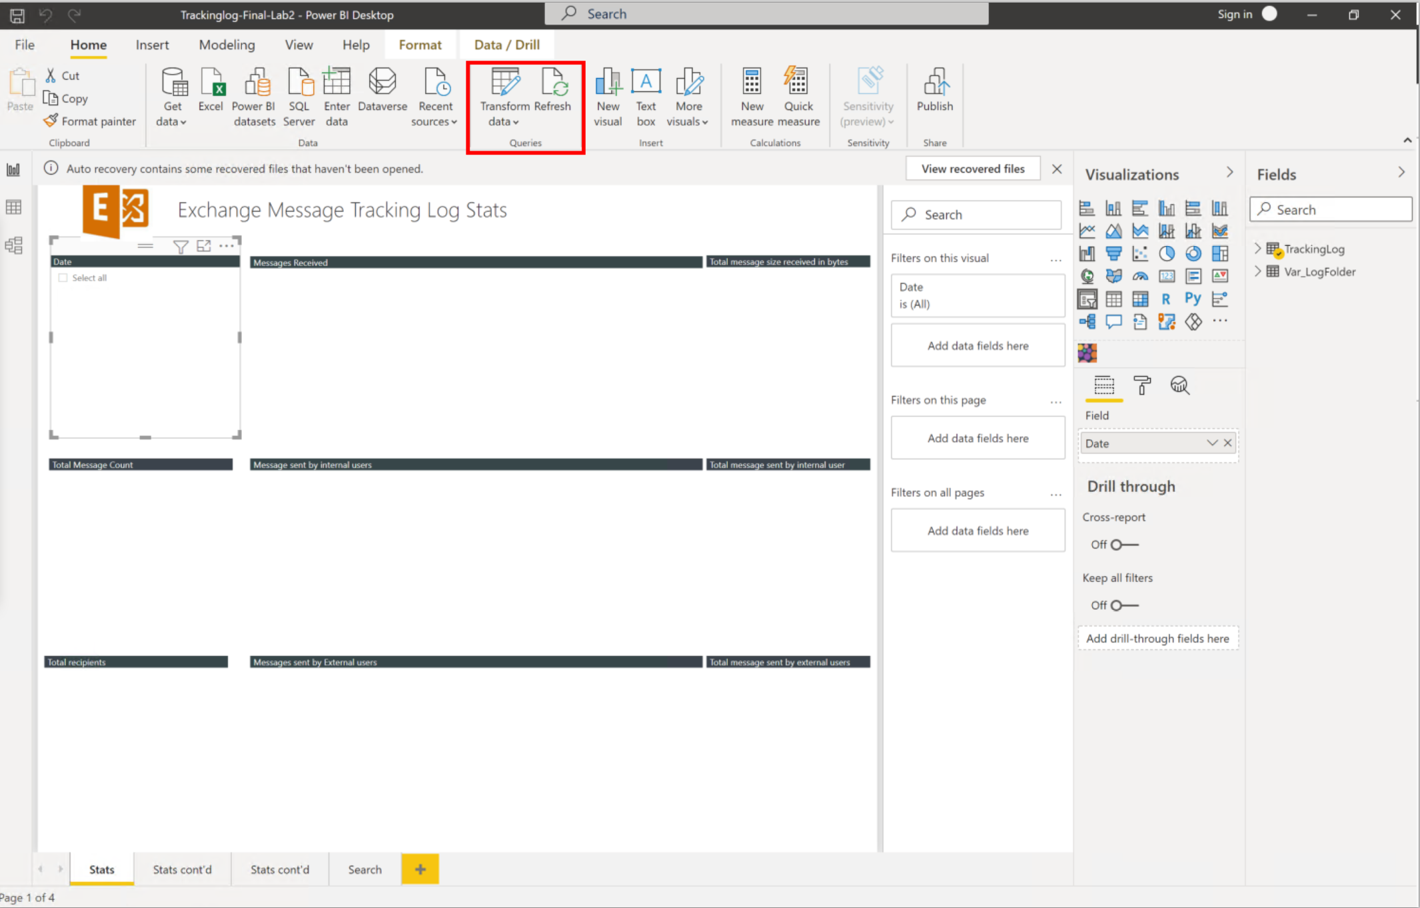Select the gauge visualization icon
Screen dimensions: 1420x908
pos(1141,276)
